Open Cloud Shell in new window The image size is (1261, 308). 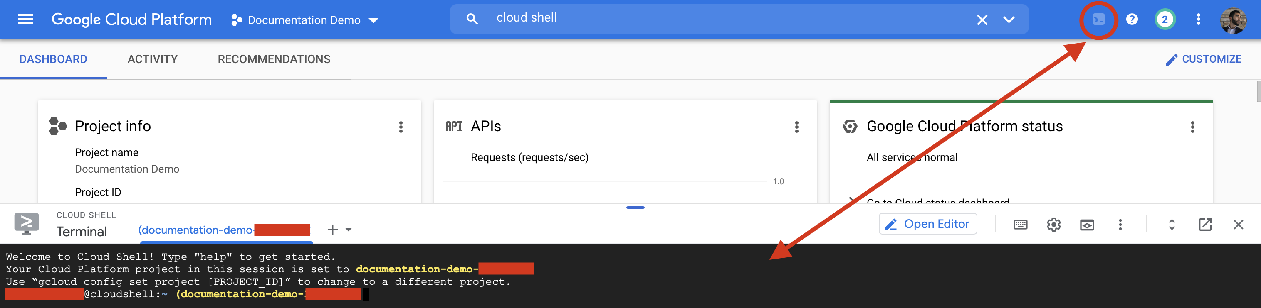[1205, 225]
